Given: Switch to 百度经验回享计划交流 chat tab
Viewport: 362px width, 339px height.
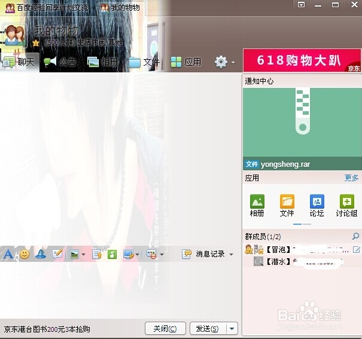Looking at the screenshot, I should [x=47, y=8].
